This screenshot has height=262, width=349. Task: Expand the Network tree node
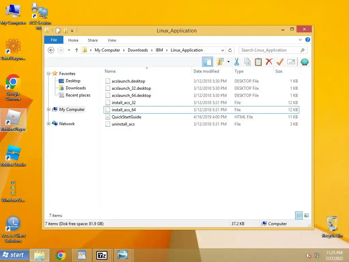click(x=48, y=123)
